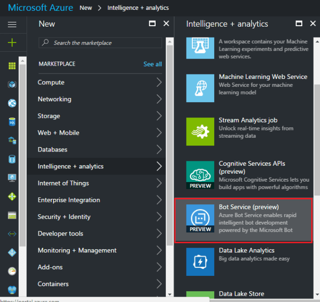Close the New blade
This screenshot has width=320, height=302.
pos(166,24)
